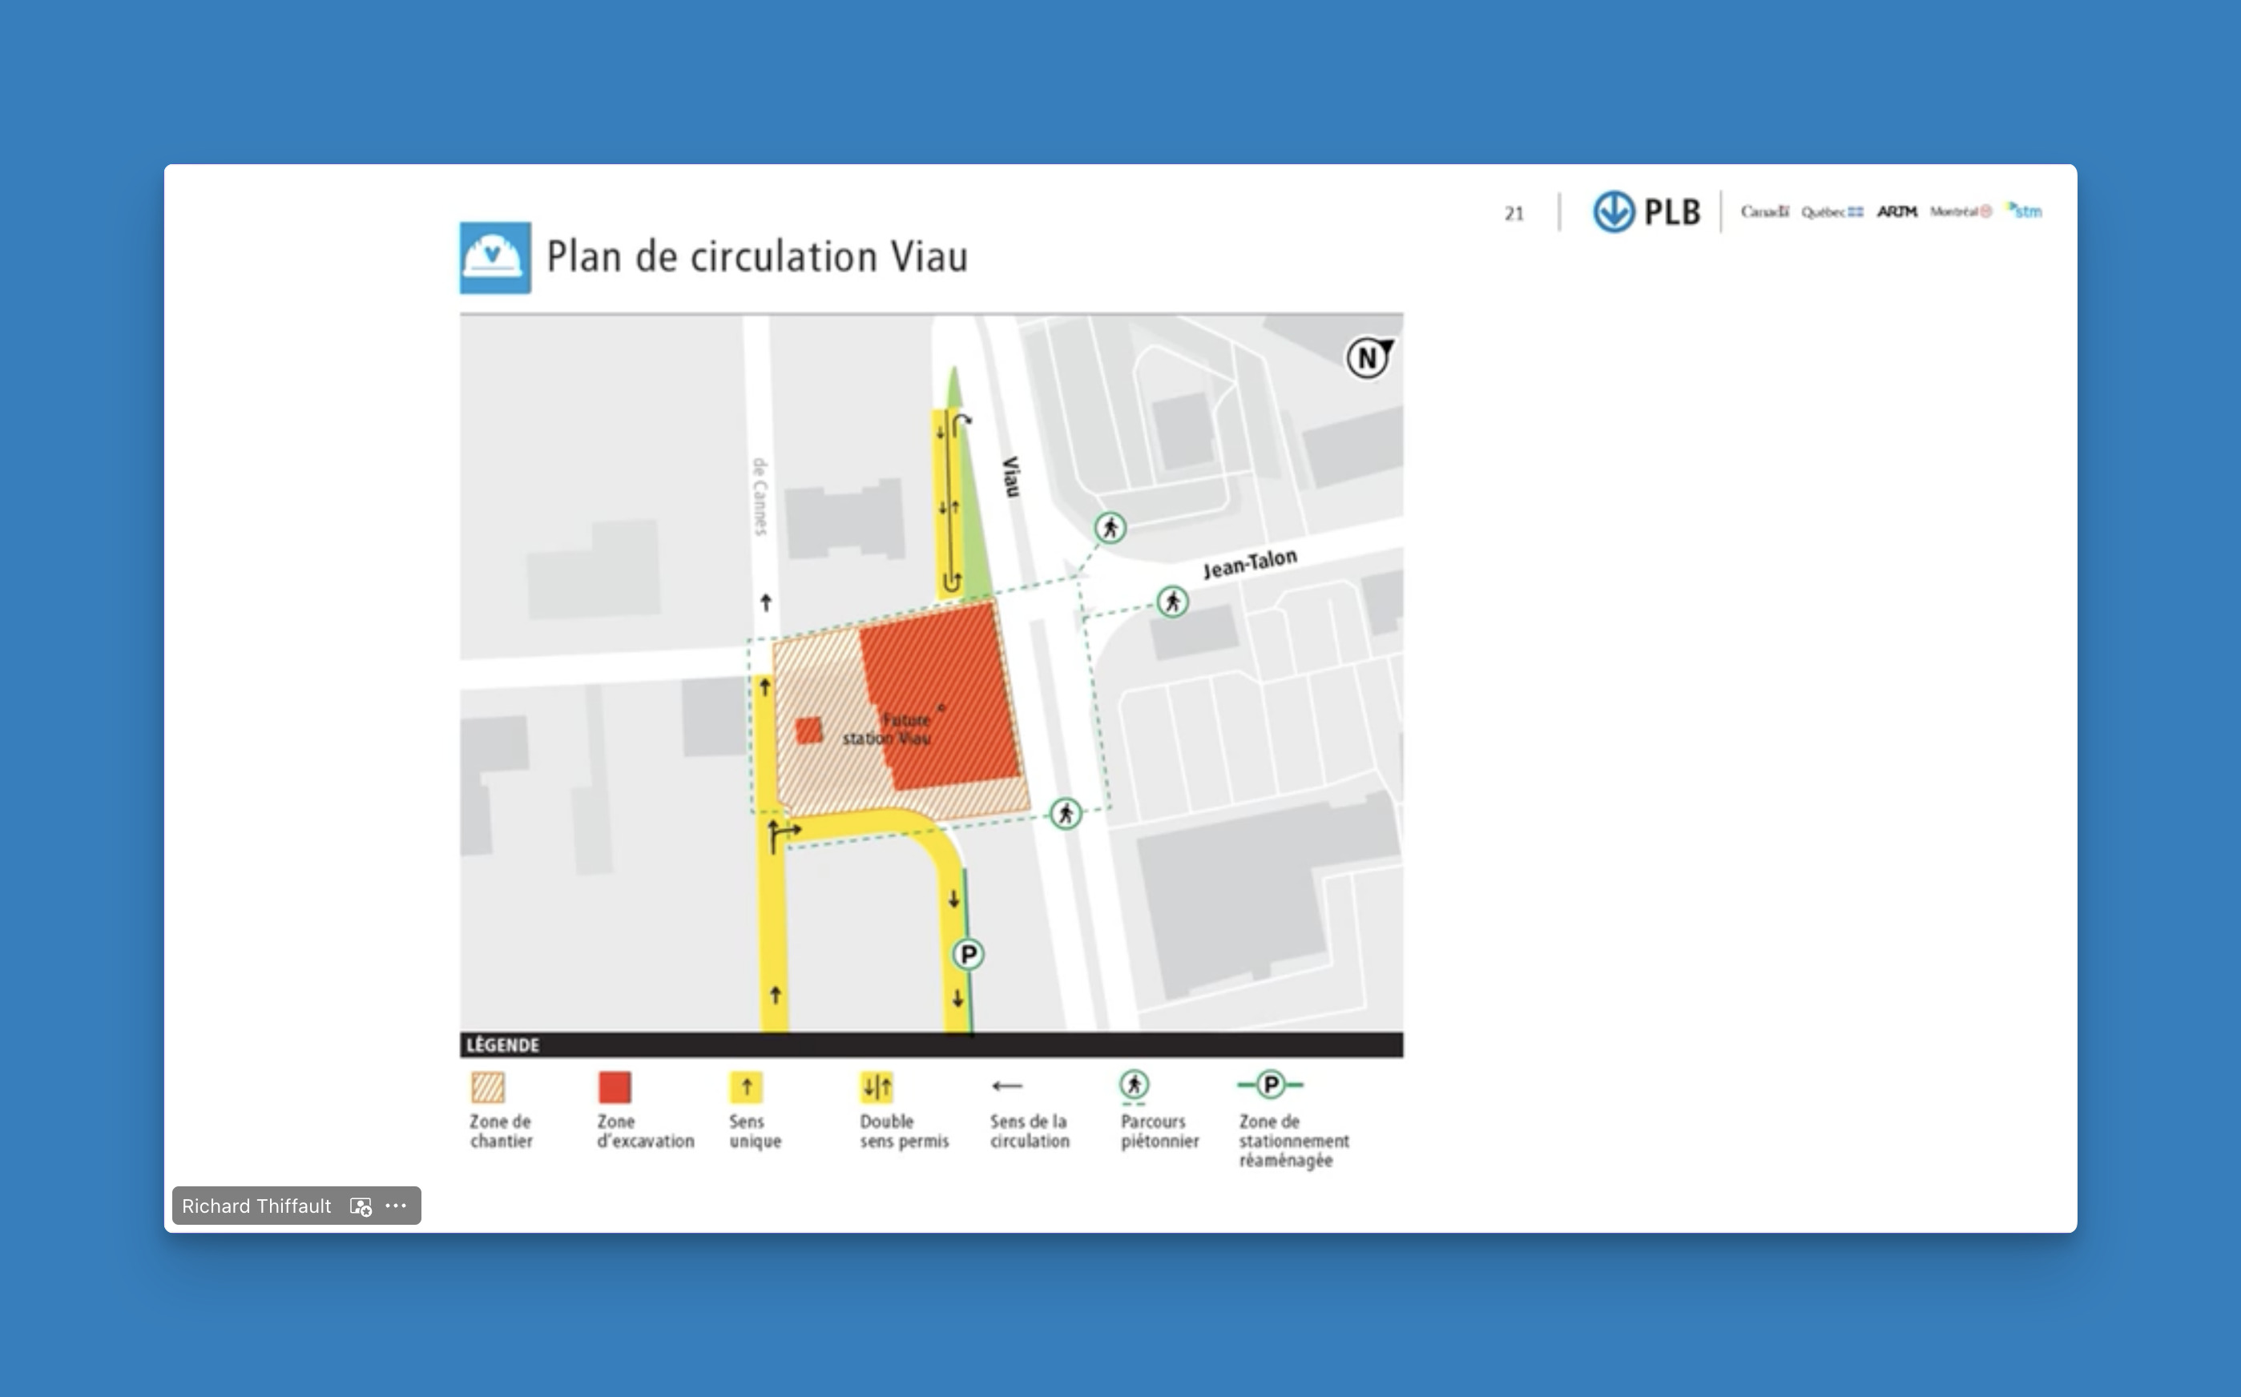Click the parking P icon on map
The height and width of the screenshot is (1397, 2241).
click(968, 955)
